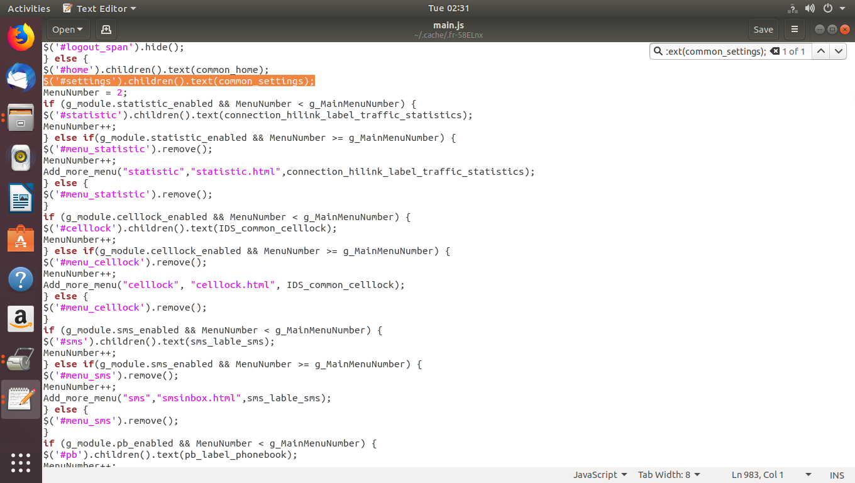Open the network status indicator
The width and height of the screenshot is (855, 483).
[x=793, y=8]
